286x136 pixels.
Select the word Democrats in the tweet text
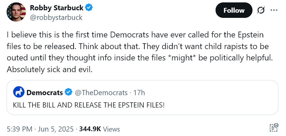pyautogui.click(x=130, y=35)
